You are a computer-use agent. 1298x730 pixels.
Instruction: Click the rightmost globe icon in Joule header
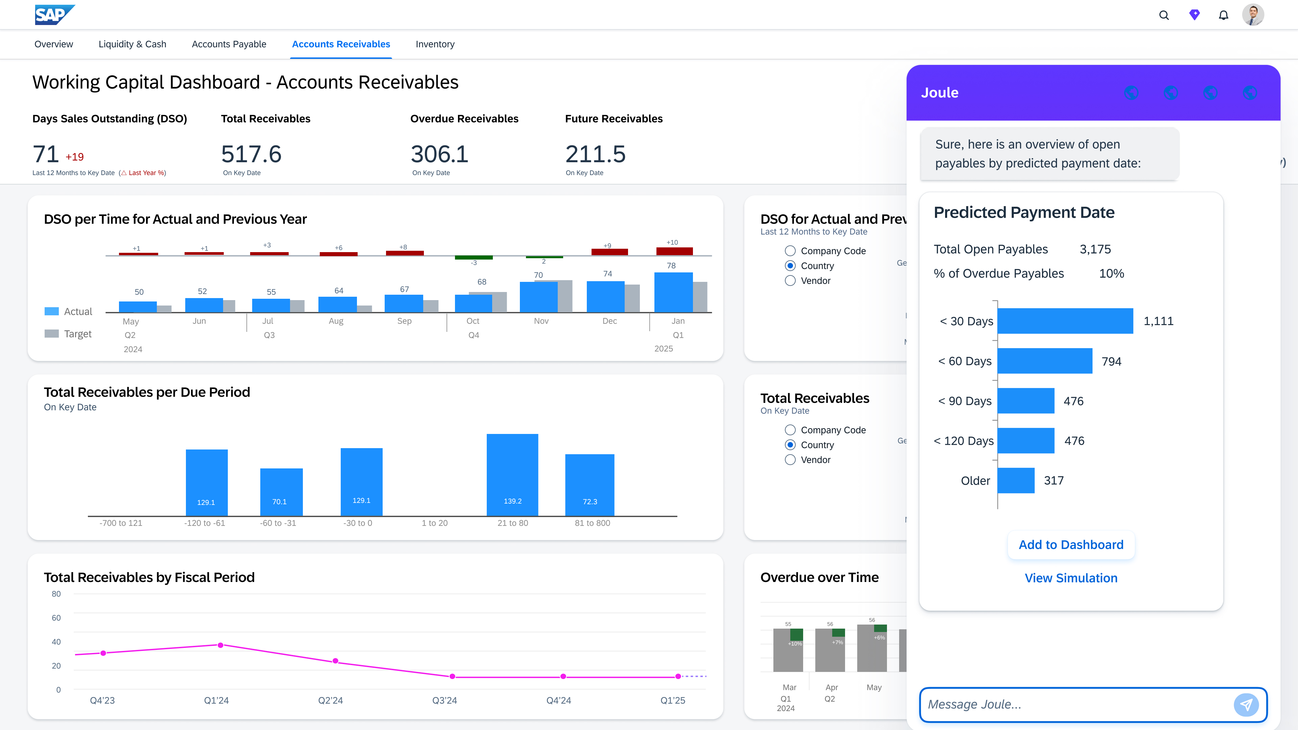[1250, 93]
